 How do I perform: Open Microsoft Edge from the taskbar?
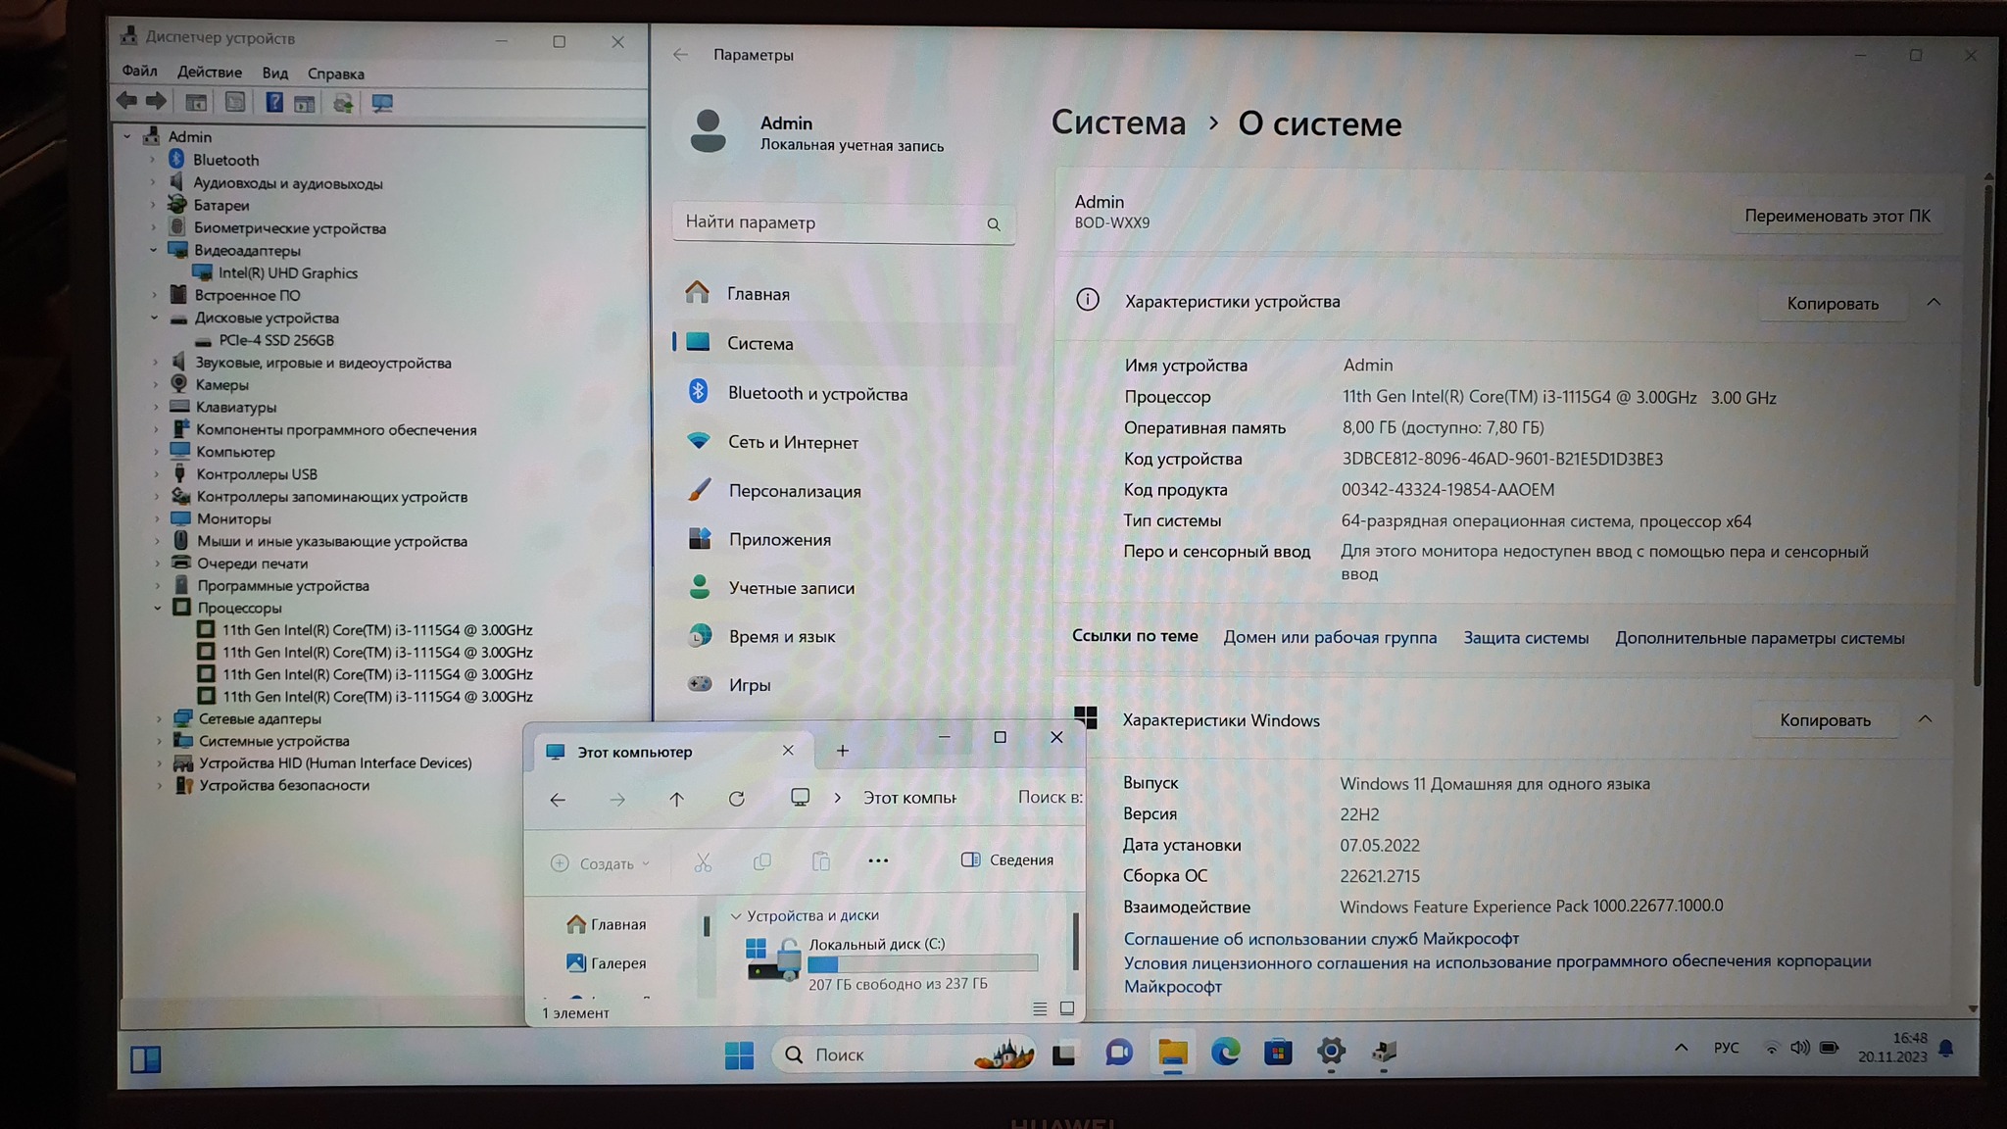1225,1053
